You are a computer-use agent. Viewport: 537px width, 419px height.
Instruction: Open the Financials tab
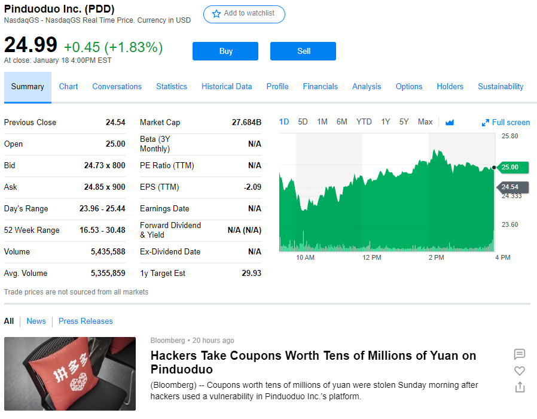(x=320, y=86)
